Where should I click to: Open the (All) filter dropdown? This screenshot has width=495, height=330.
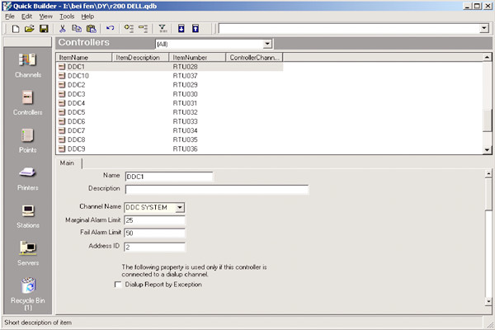266,44
